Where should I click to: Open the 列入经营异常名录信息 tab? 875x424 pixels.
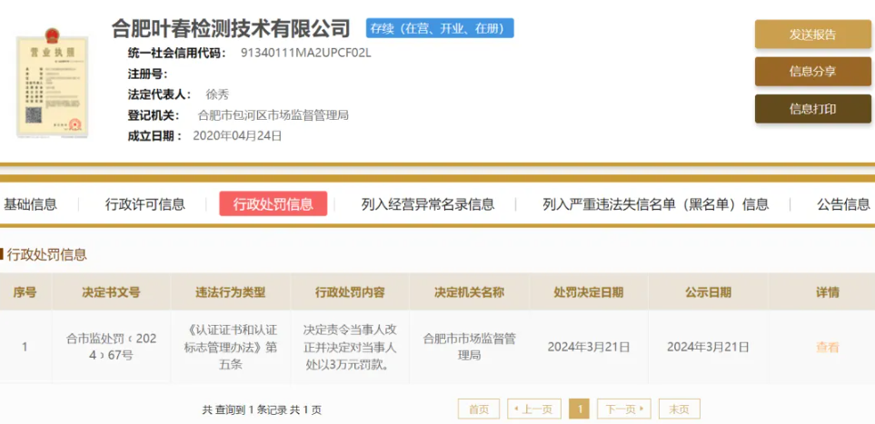[x=428, y=204]
